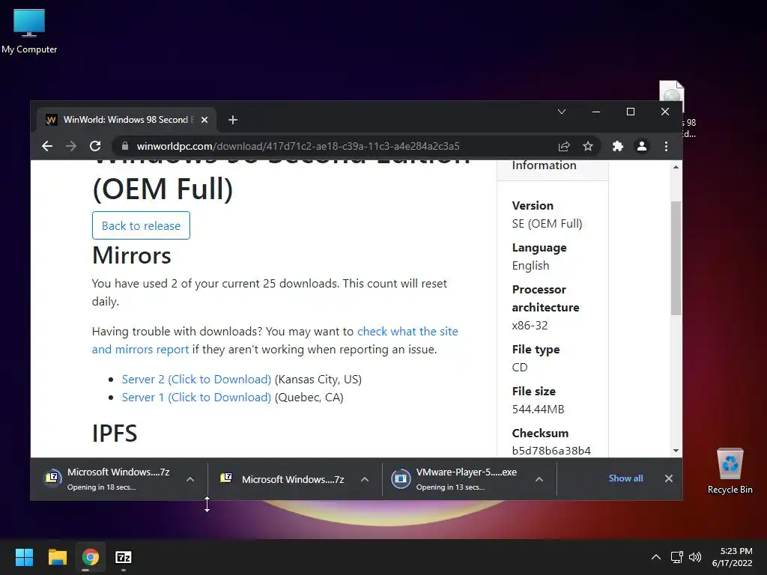The width and height of the screenshot is (767, 575).
Task: Reload the WinWorld page
Action: (x=95, y=146)
